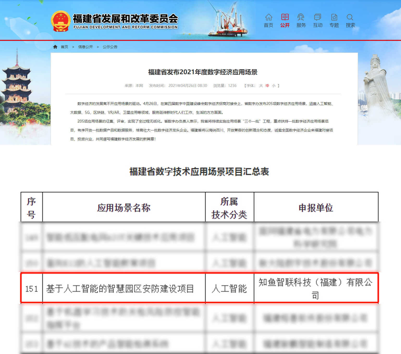The width and height of the screenshot is (401, 354).
Task: Open the 服务 headset icon
Action: (x=301, y=17)
